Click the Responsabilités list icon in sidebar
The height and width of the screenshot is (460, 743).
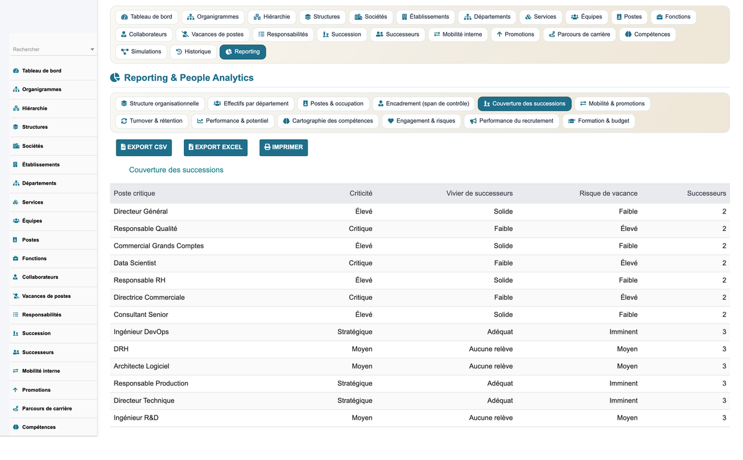[x=15, y=315]
